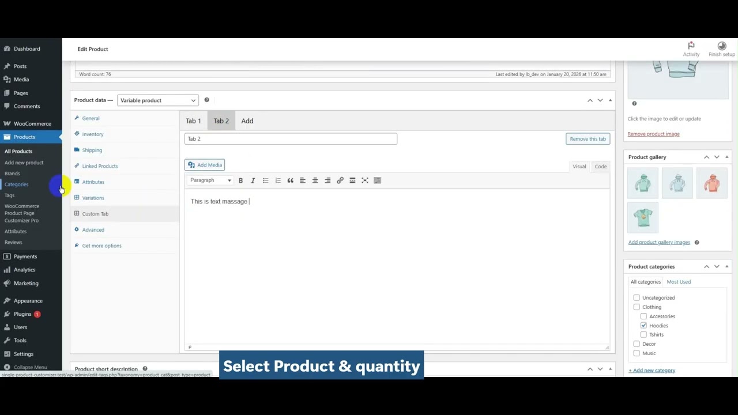Toggle the editor toolbar
This screenshot has width=738, height=415.
(x=378, y=180)
